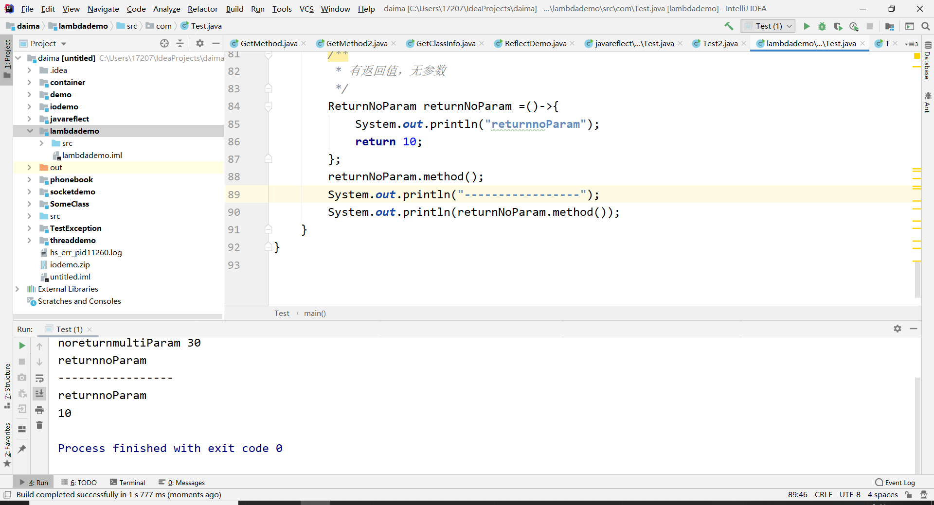This screenshot has height=505, width=934.
Task: Click the Search Everywhere magnifier icon
Action: [926, 26]
